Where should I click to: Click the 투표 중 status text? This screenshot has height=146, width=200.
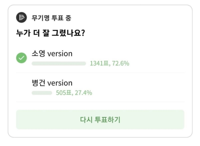(60, 18)
